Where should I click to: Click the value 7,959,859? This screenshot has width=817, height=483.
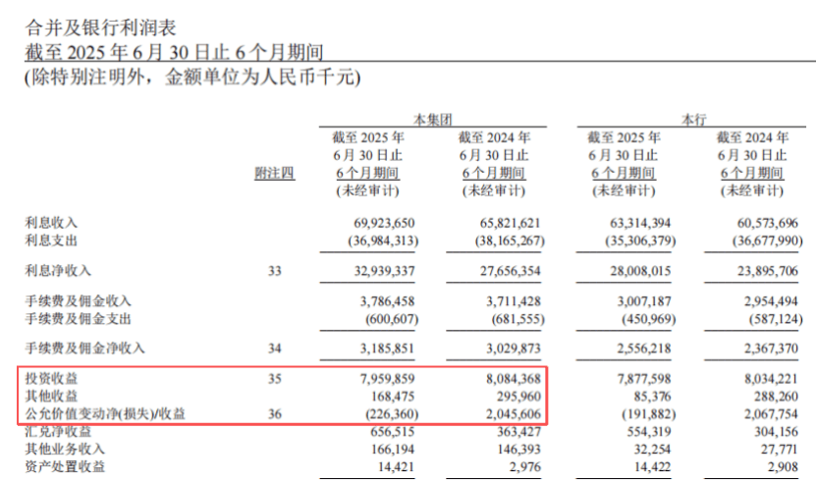[x=388, y=379]
